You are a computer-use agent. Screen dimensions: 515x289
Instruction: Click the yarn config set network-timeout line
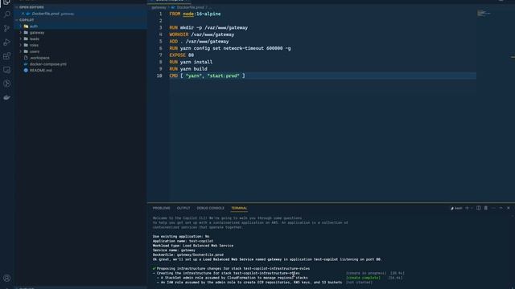coord(230,48)
